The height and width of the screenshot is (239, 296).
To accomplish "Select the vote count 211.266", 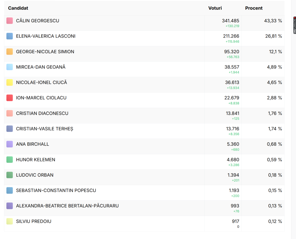I will 231,36.
